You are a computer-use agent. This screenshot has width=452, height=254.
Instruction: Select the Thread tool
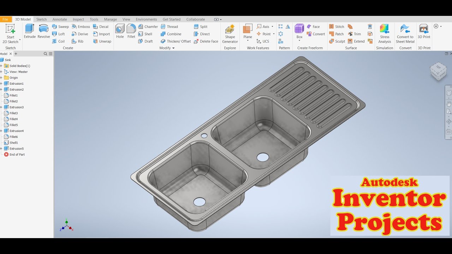pos(169,27)
